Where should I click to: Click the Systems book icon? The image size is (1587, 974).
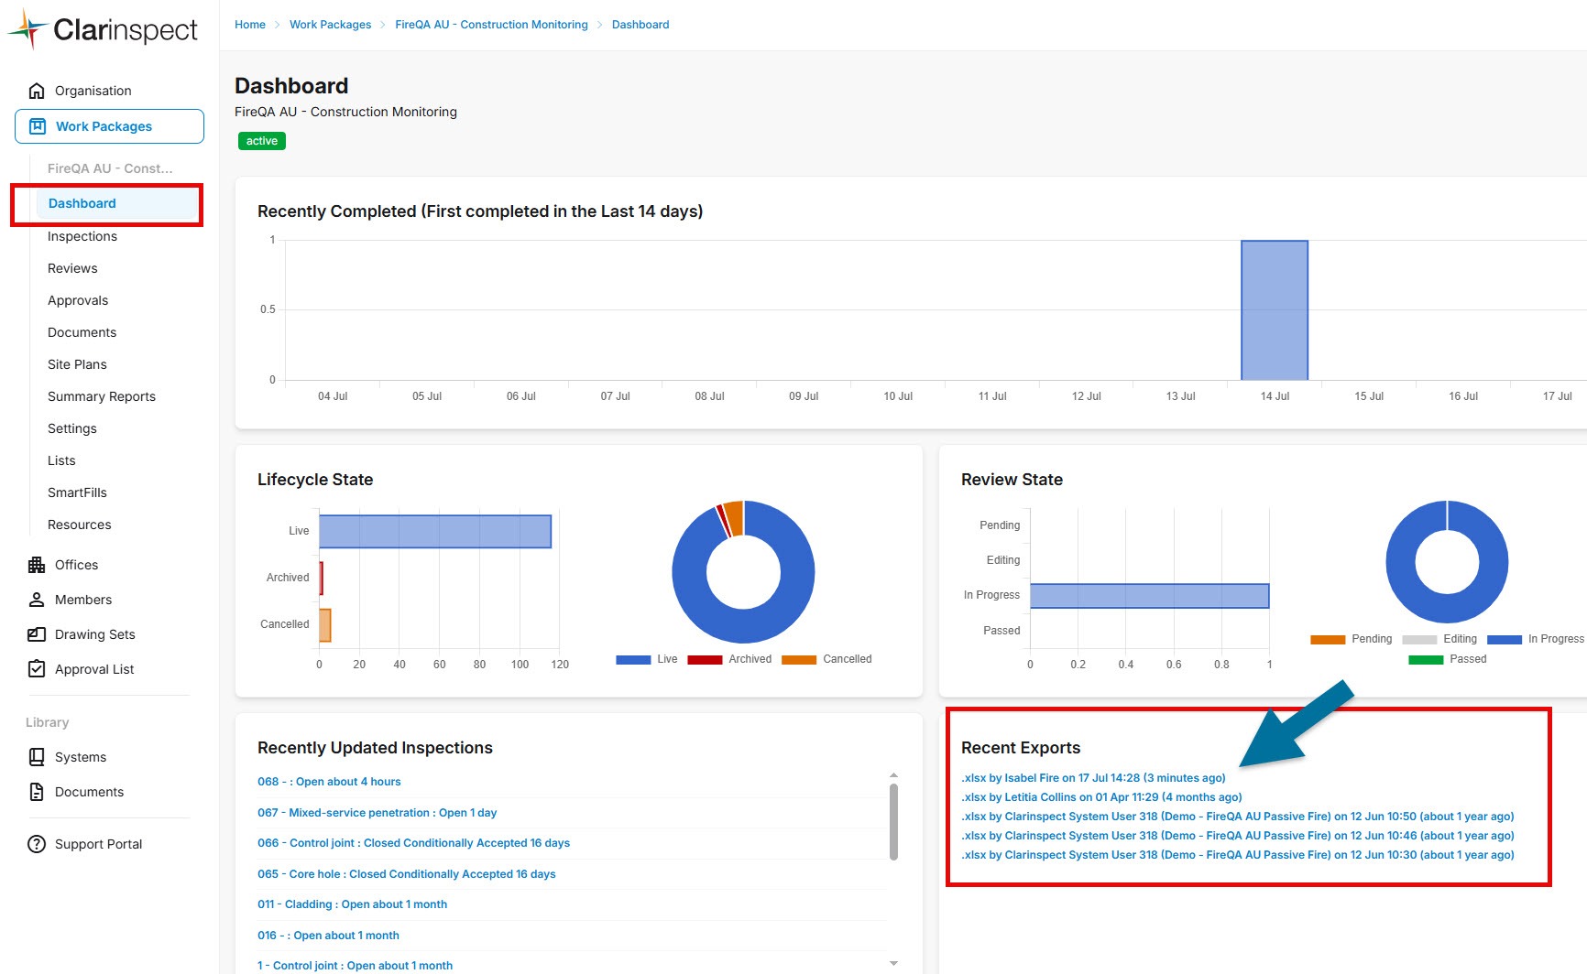pyautogui.click(x=37, y=757)
